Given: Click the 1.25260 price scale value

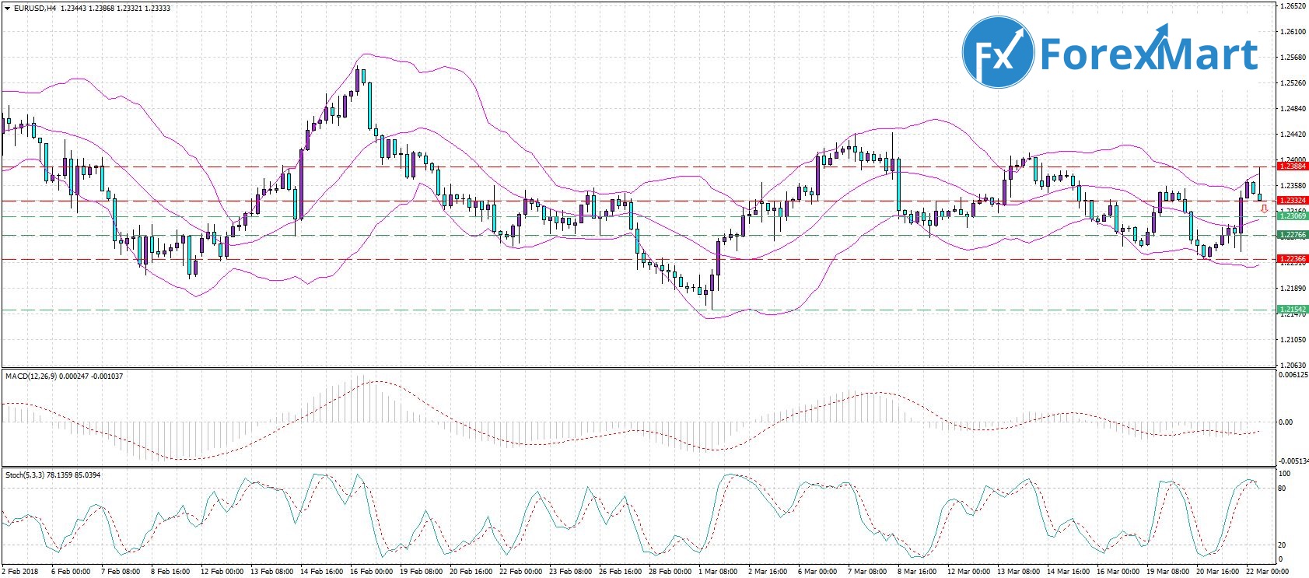Looking at the screenshot, I should (1293, 83).
